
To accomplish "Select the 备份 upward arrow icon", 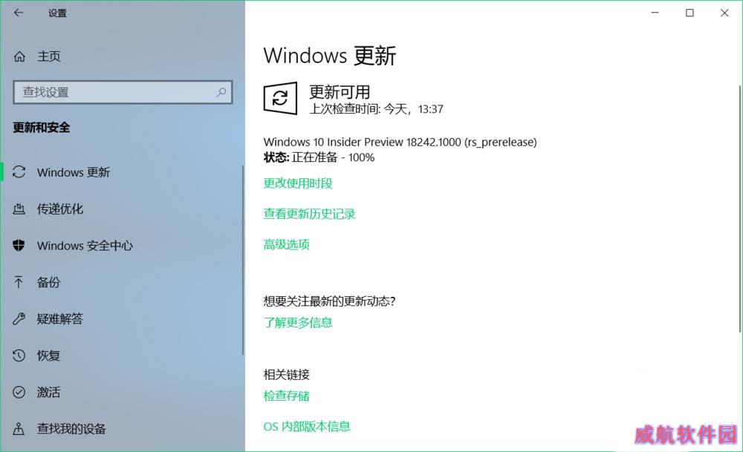I will [19, 282].
